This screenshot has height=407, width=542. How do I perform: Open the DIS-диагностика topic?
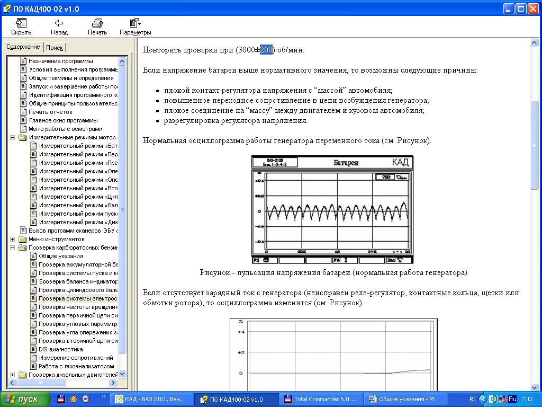click(x=60, y=349)
